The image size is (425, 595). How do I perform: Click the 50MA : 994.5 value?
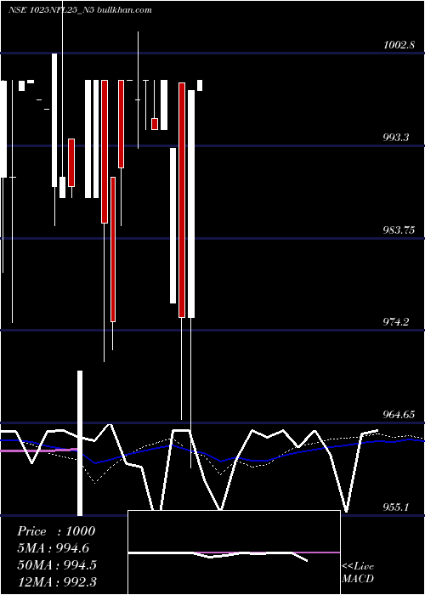[57, 564]
